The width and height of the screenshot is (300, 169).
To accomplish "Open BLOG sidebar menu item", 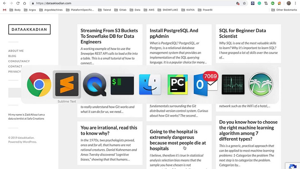I will [12, 56].
